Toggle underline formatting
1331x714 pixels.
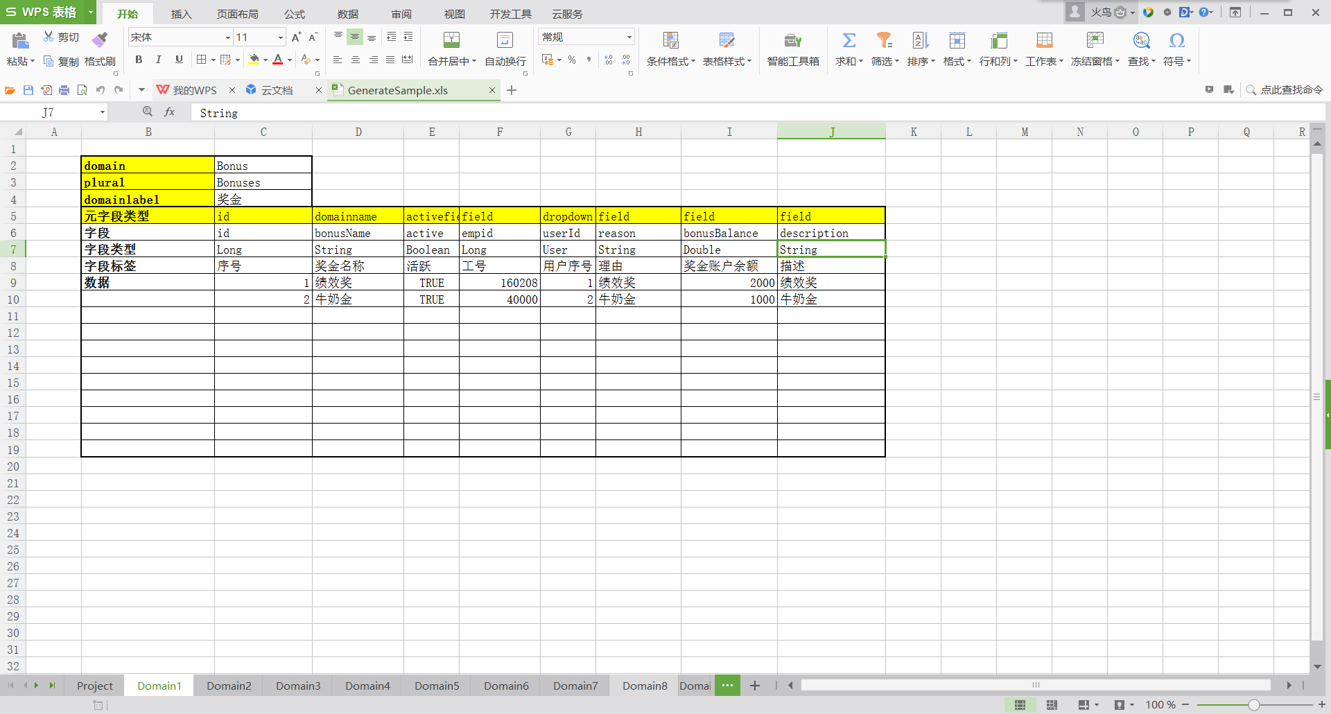click(179, 60)
